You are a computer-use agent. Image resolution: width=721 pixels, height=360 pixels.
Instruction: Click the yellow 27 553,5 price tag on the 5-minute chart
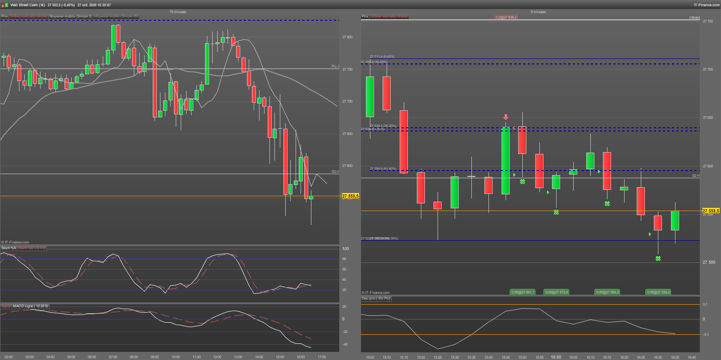click(x=711, y=211)
